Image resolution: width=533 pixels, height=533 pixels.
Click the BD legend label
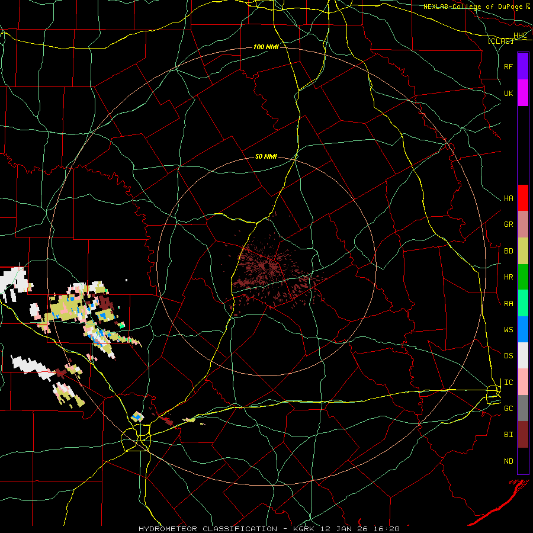pos(508,251)
